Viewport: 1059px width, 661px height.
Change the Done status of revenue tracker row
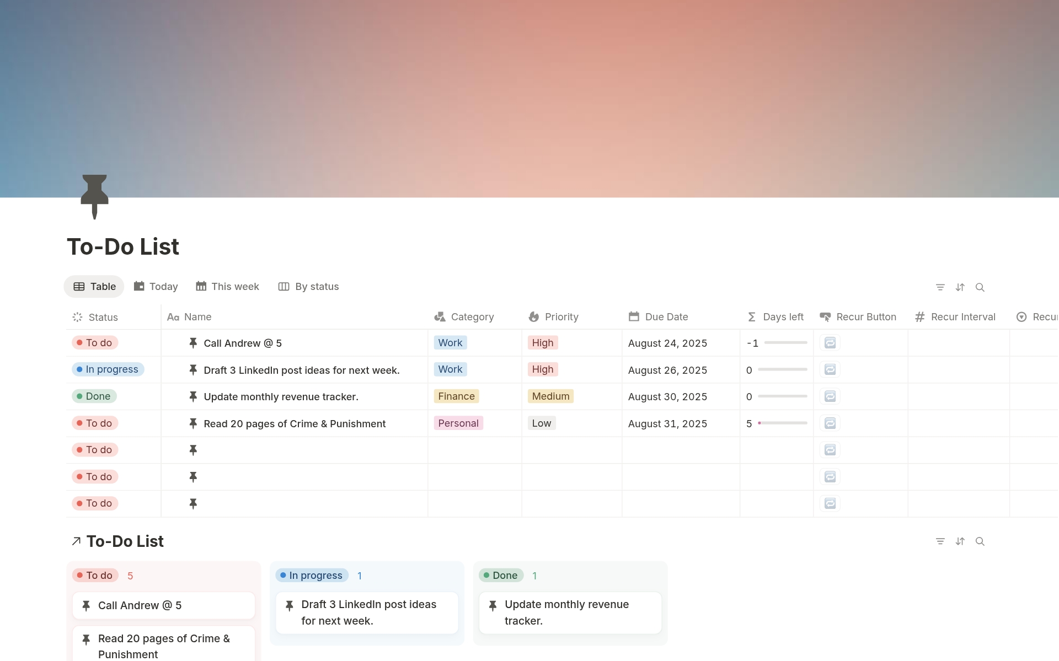(x=94, y=396)
